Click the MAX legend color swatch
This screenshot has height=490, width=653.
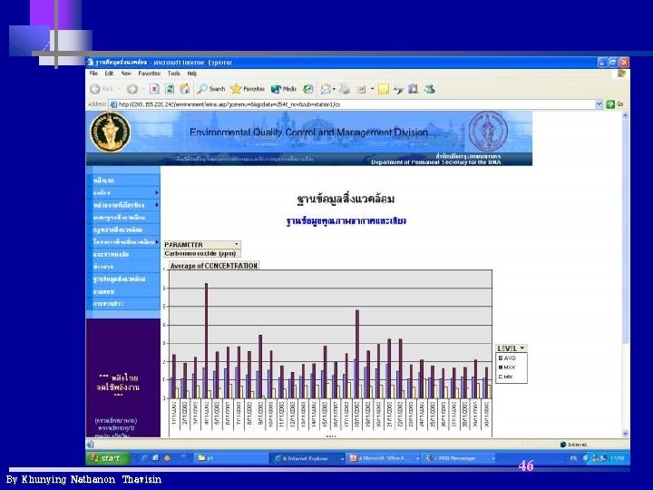[501, 367]
